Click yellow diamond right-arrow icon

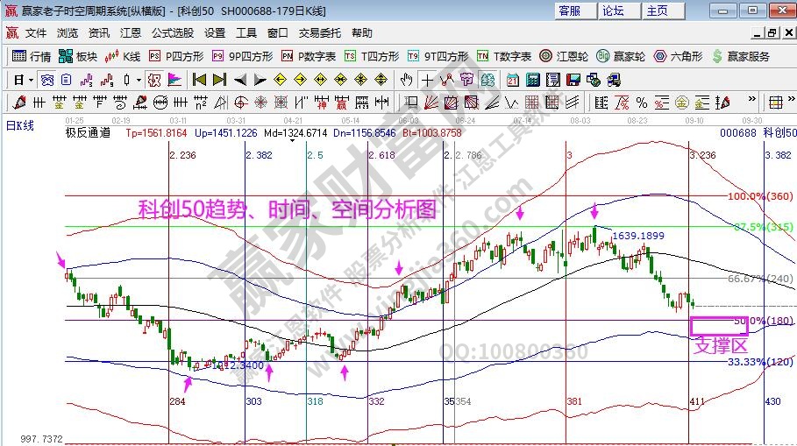(301, 80)
